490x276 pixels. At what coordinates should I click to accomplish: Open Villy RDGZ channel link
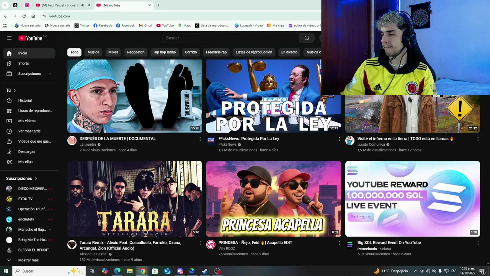pyautogui.click(x=227, y=248)
